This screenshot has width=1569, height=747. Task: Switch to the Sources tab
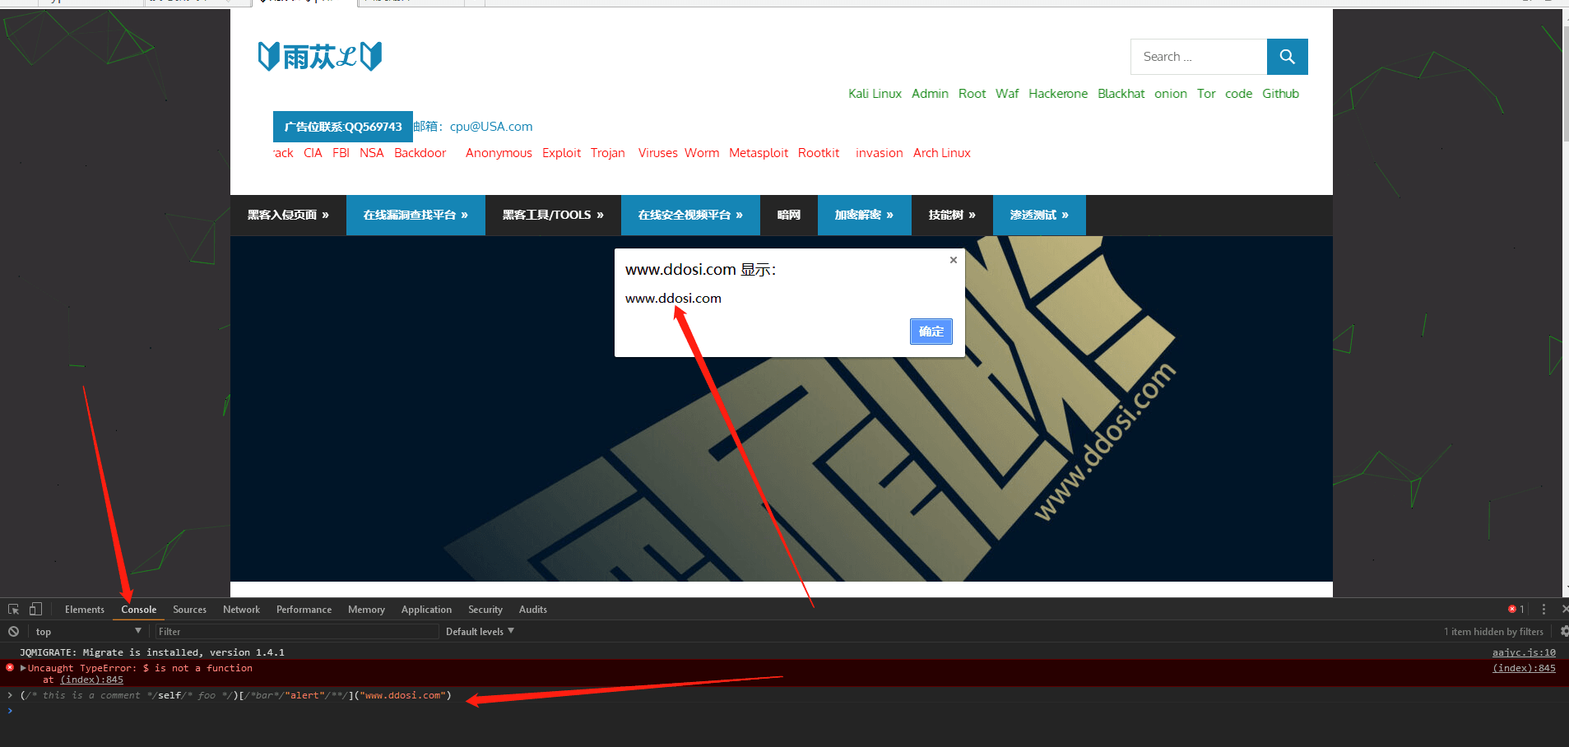(189, 610)
